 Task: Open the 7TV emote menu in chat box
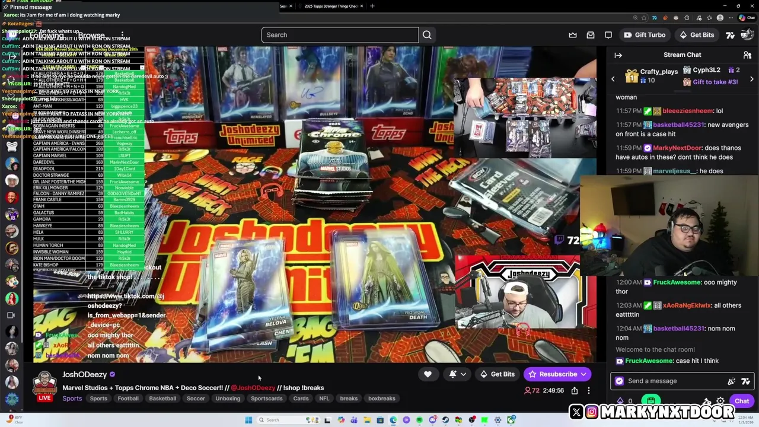point(745,381)
